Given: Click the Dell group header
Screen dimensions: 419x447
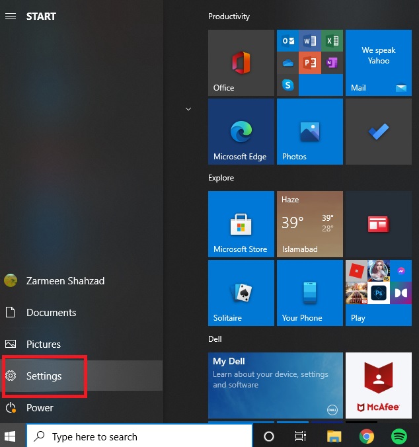Looking at the screenshot, I should 215,339.
